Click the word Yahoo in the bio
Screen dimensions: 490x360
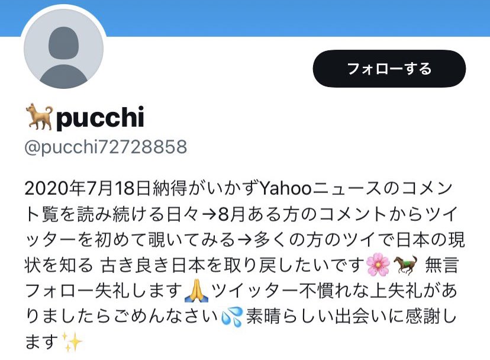pyautogui.click(x=286, y=189)
